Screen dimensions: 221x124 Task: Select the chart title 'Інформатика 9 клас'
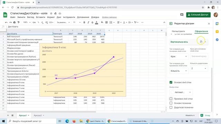54,48
